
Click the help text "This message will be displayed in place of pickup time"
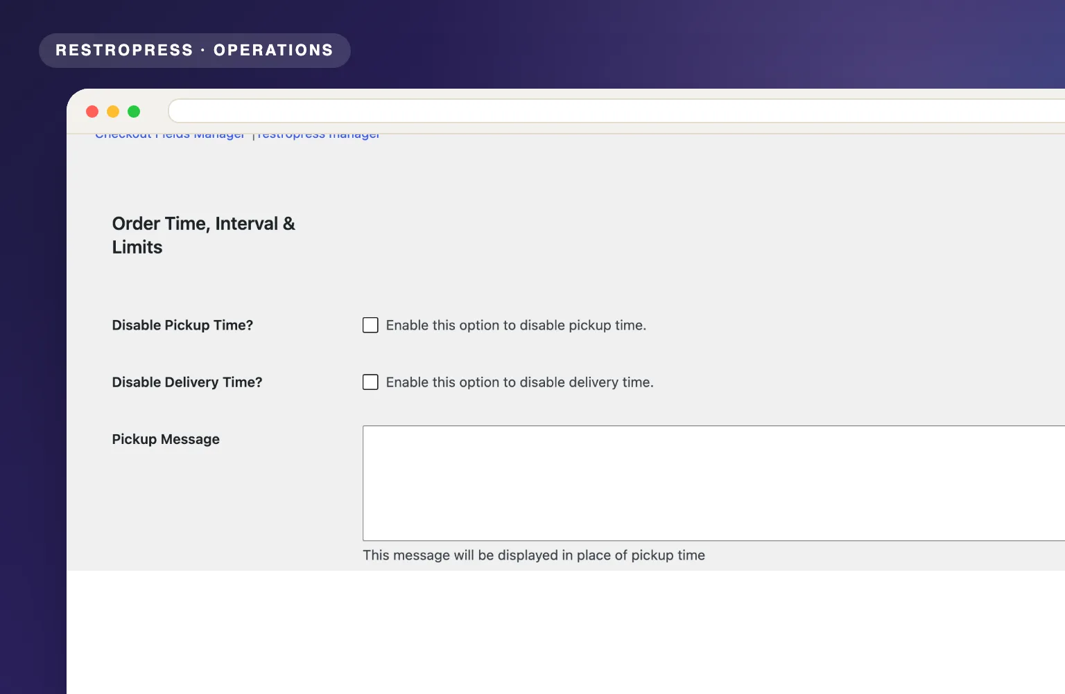tap(534, 555)
